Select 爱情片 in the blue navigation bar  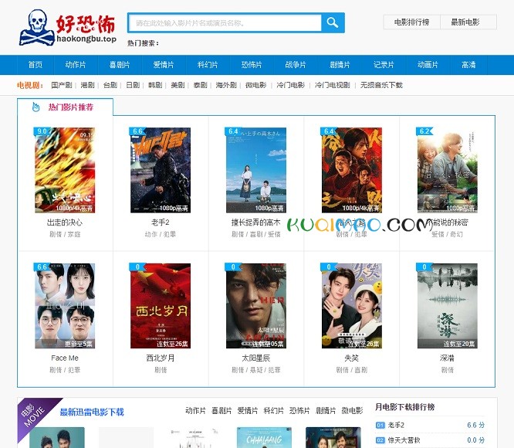164,65
